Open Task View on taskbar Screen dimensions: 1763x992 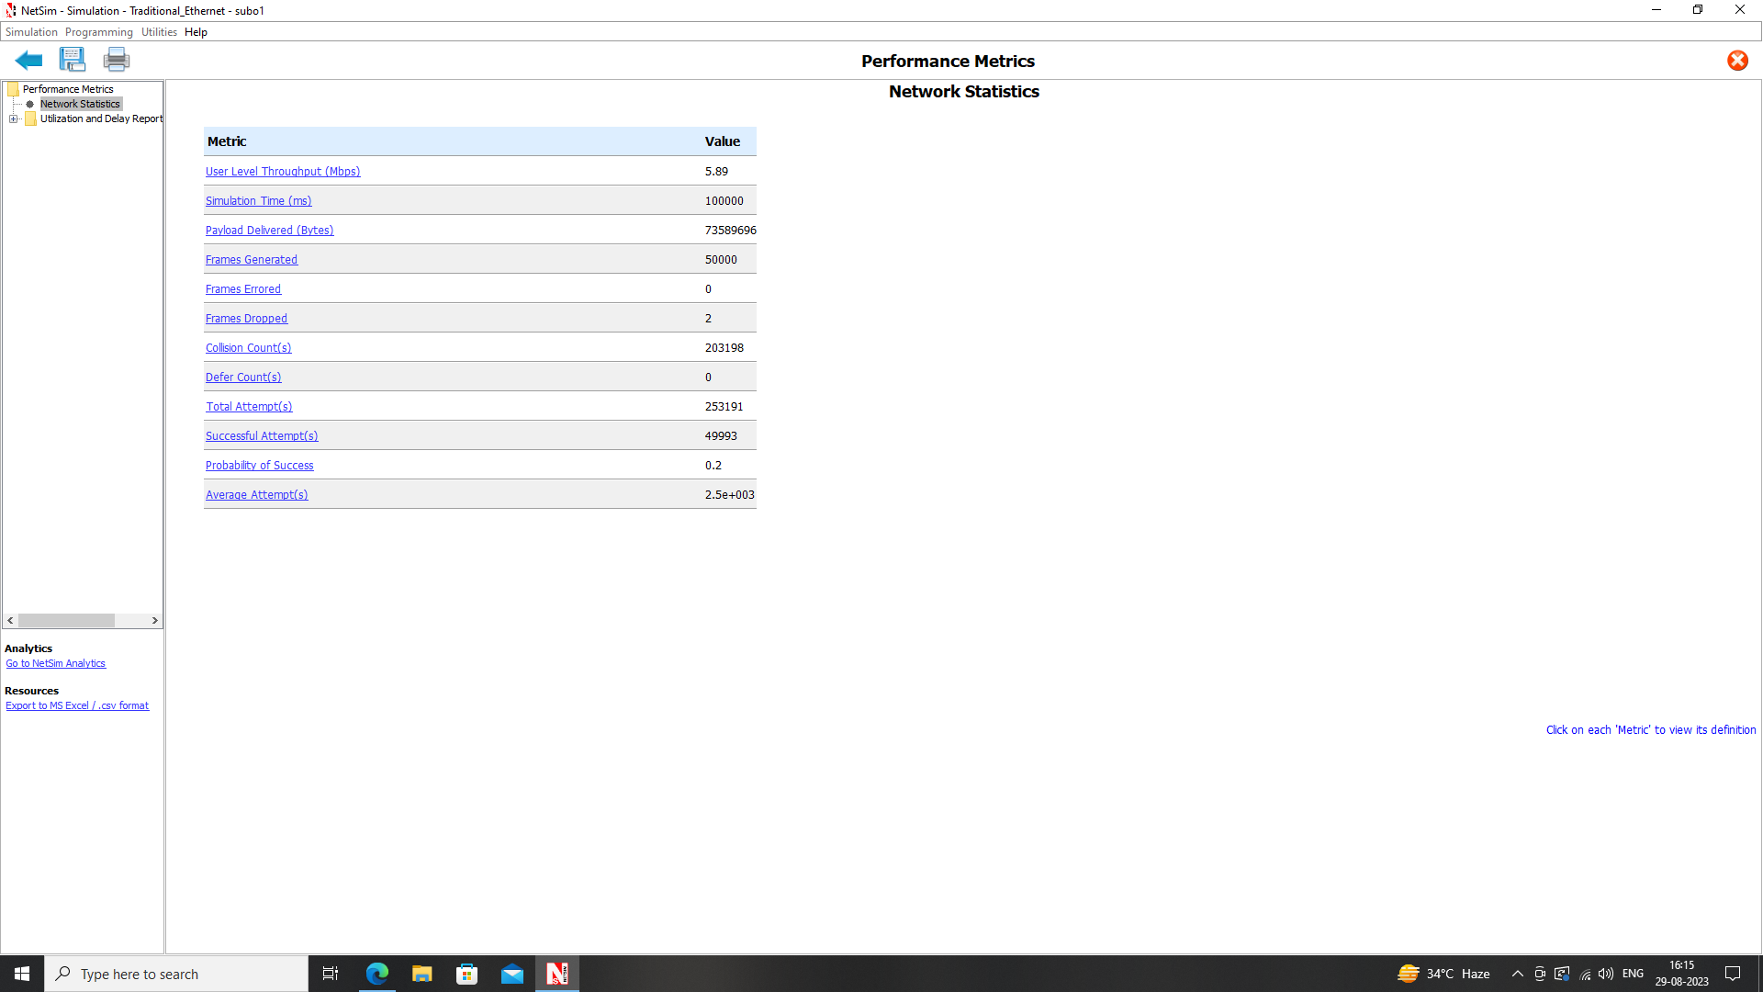point(331,974)
